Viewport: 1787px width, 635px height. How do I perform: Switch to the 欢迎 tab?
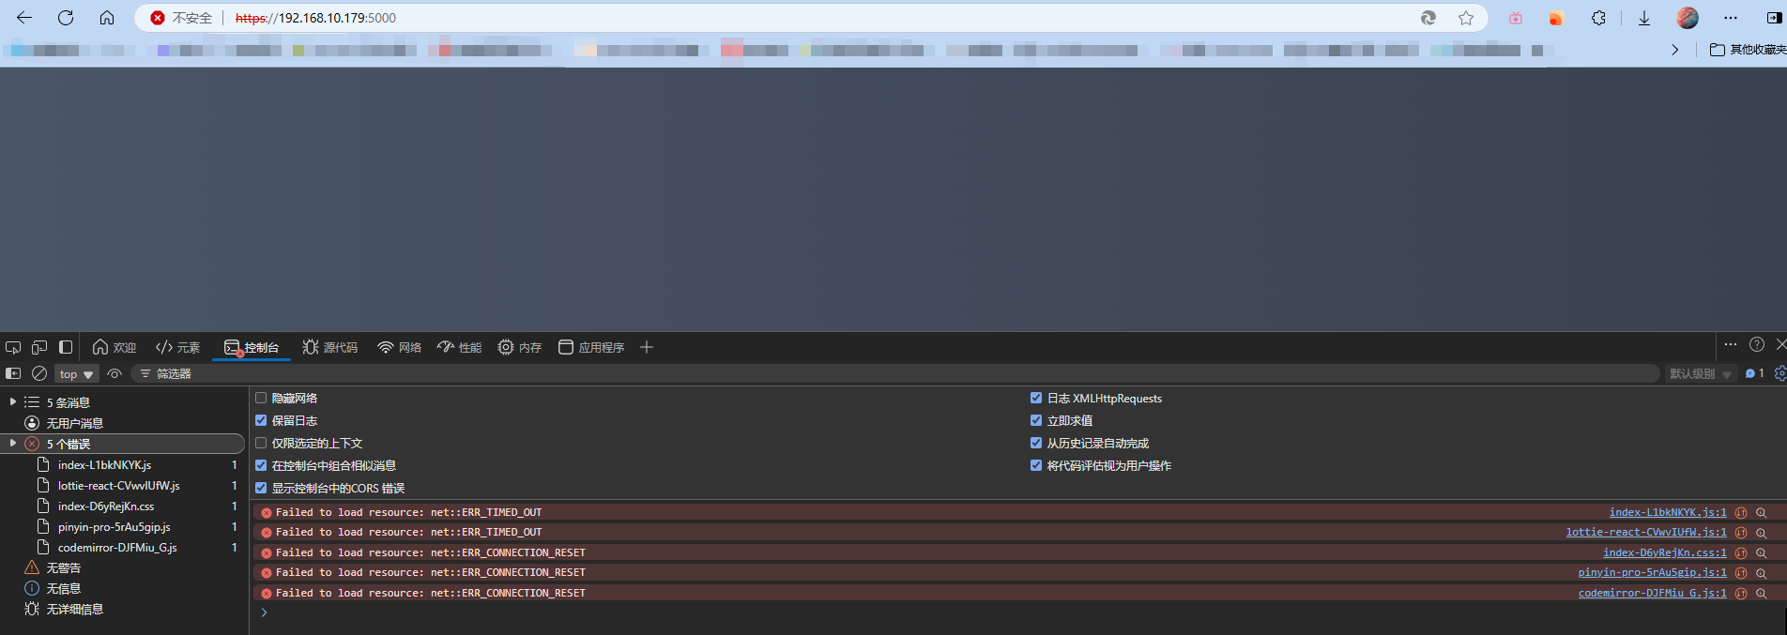(x=115, y=347)
